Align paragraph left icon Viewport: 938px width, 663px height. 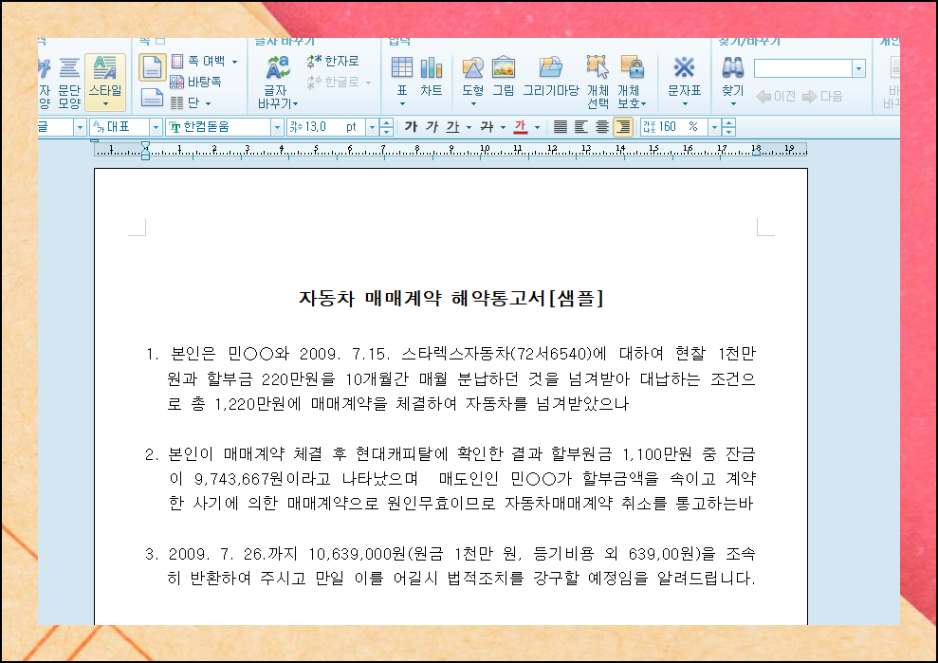pyautogui.click(x=580, y=126)
